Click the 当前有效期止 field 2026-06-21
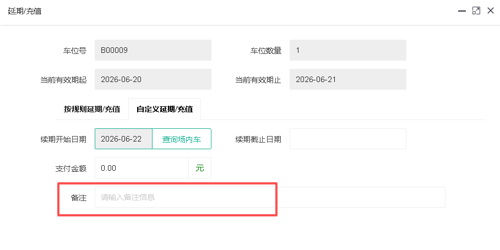This screenshot has width=500, height=250. (x=348, y=79)
